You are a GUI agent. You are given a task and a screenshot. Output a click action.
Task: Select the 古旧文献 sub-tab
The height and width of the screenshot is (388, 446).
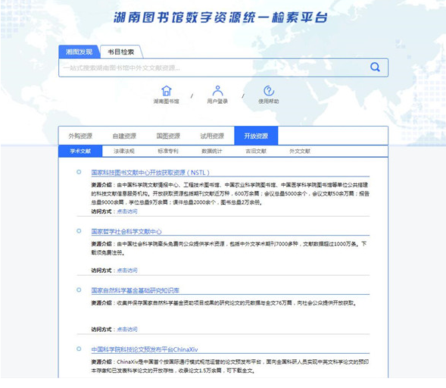pos(256,151)
